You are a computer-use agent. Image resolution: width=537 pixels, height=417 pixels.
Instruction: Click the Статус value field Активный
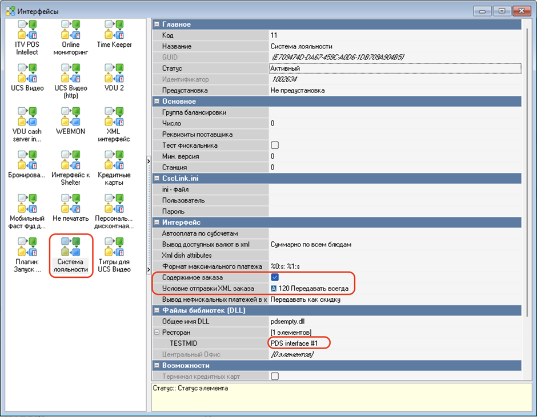394,68
